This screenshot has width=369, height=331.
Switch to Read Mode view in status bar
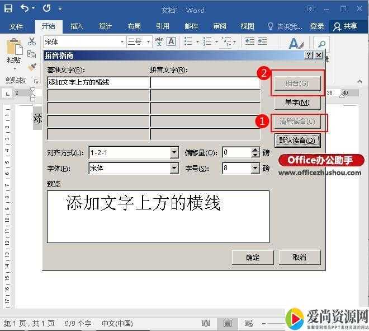[x=206, y=323]
